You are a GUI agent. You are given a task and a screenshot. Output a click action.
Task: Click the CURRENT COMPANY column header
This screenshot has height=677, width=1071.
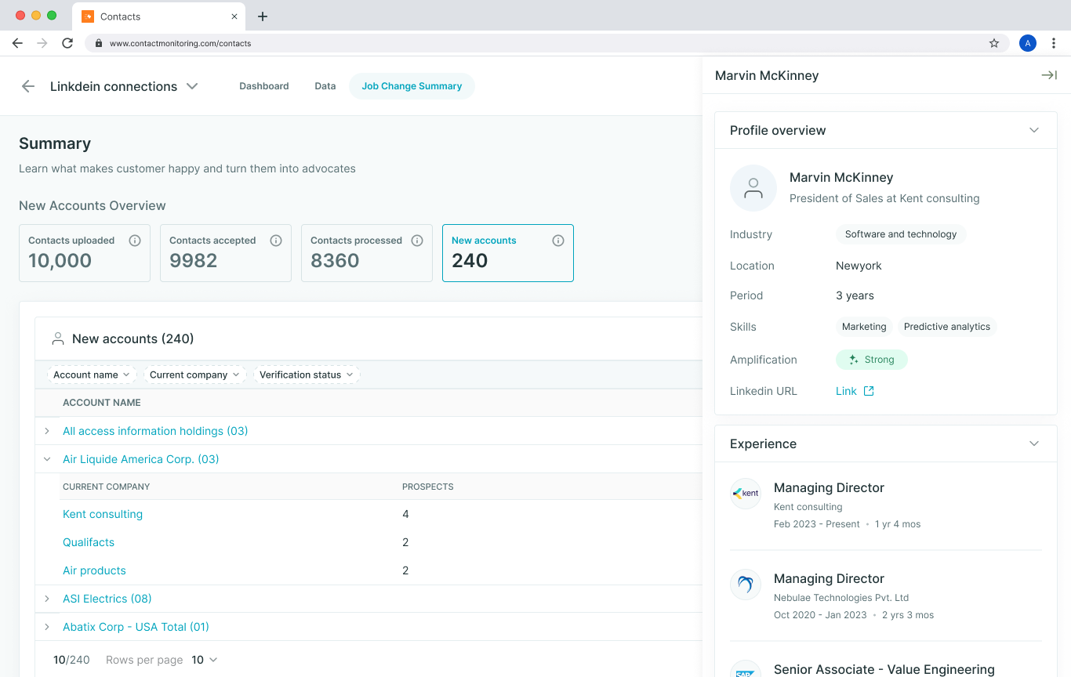point(107,487)
